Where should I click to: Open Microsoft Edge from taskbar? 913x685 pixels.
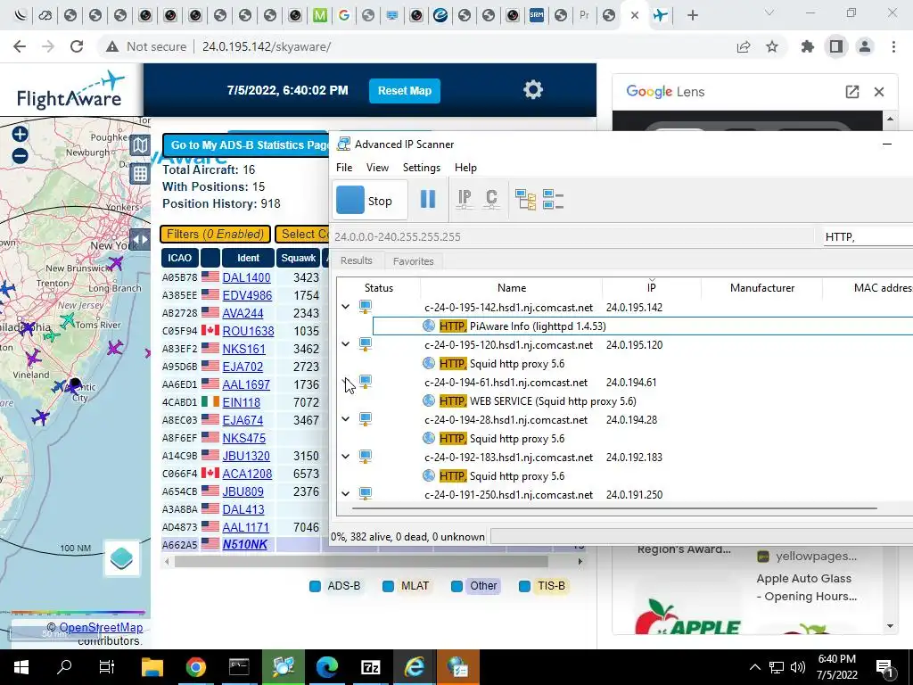326,667
